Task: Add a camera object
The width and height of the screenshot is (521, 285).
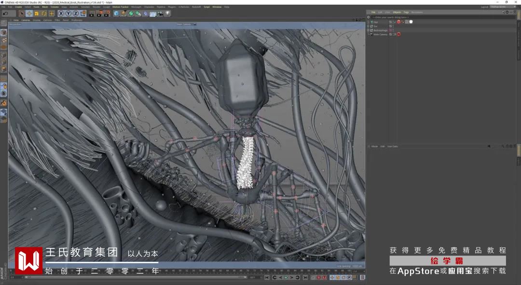Action: pos(160,14)
